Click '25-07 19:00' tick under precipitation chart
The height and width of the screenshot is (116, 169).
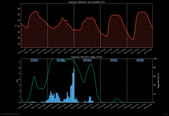68,107
